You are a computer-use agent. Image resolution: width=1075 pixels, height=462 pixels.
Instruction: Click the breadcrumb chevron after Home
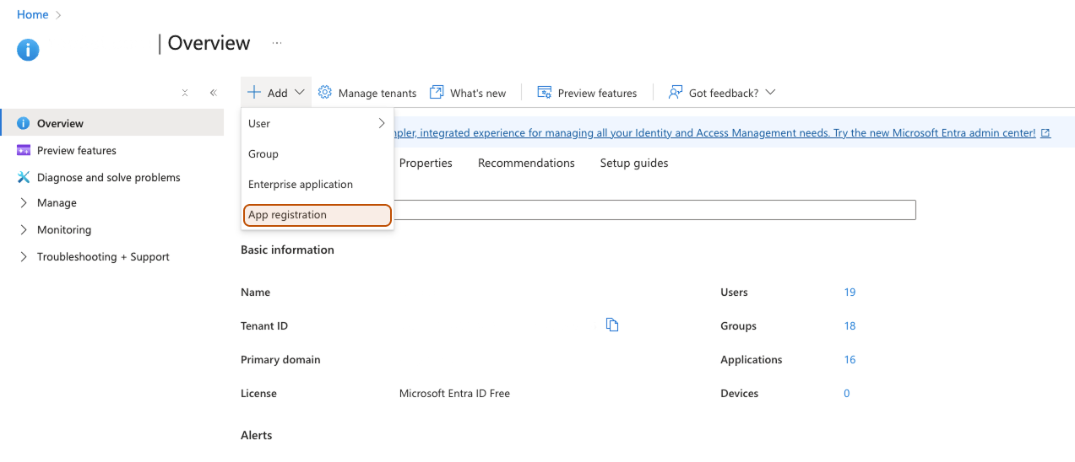tap(58, 14)
